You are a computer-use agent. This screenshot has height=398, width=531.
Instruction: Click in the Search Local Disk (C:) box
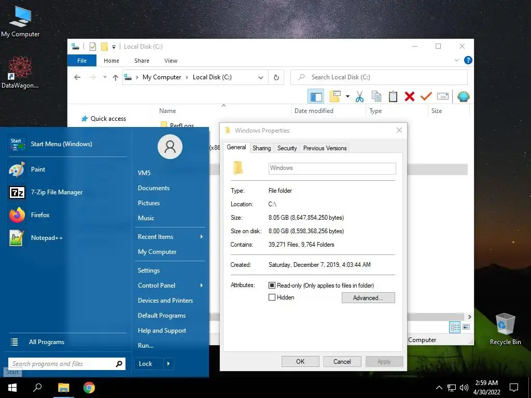coord(379,77)
